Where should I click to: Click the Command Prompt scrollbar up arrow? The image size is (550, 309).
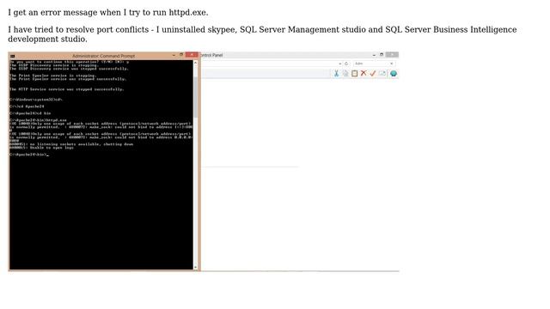195,63
